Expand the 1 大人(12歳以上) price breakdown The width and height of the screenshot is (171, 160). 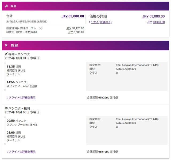pyautogui.click(x=101, y=22)
